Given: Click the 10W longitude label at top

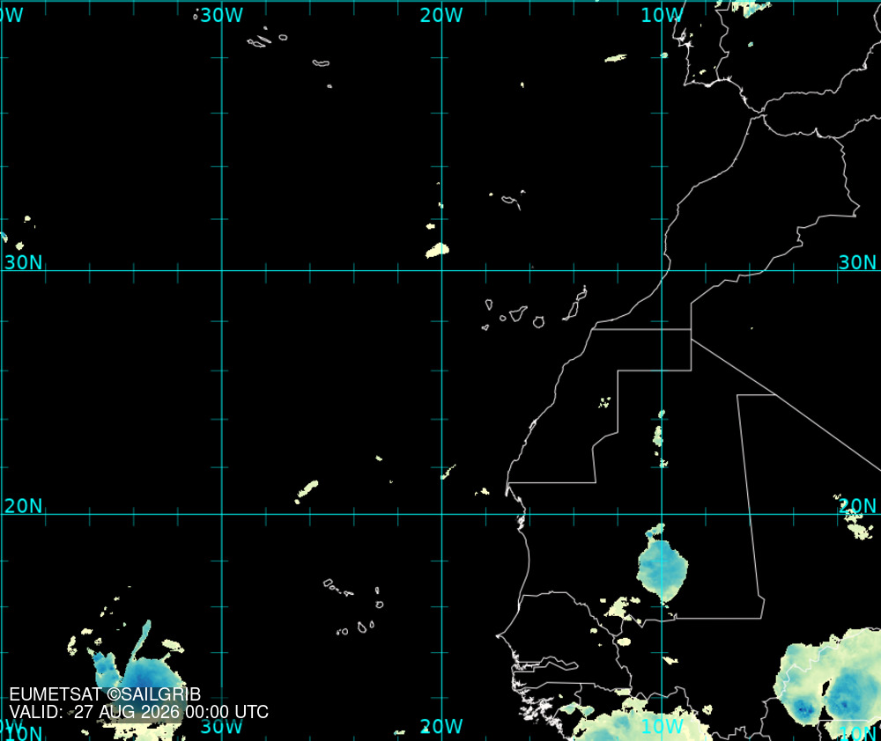Looking at the screenshot, I should (662, 16).
